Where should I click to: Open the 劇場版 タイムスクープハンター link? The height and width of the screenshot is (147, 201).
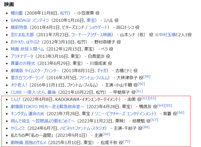[35, 71]
